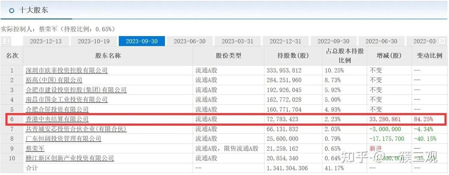Screen dimensions: 449x175
Task: Open link 合肥市建设投资控股(集团)有限公司
Action: (x=76, y=90)
